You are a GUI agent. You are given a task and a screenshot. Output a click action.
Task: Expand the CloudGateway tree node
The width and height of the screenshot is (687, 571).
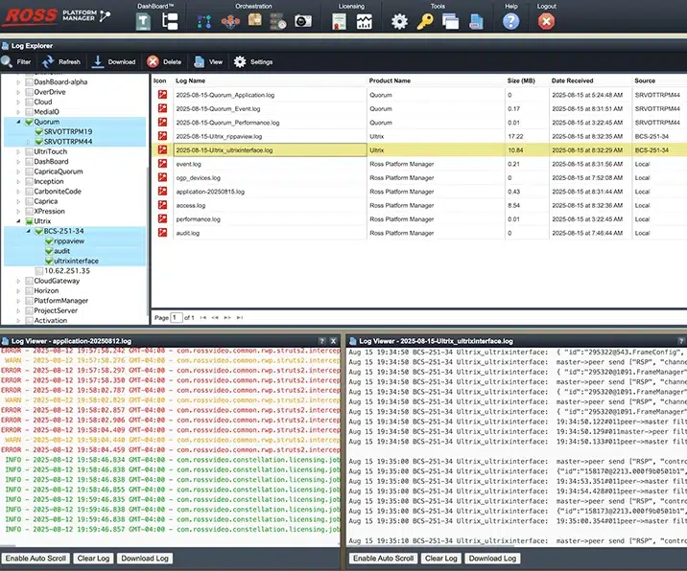(18, 281)
